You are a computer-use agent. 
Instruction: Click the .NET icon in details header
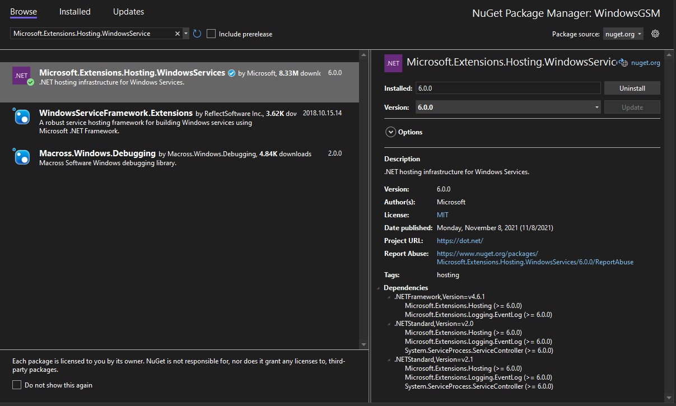click(393, 63)
